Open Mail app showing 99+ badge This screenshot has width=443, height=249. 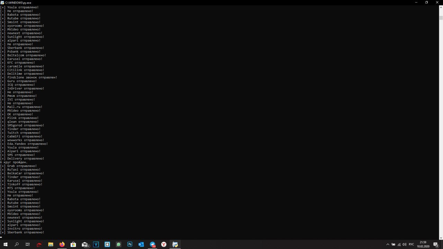85,245
